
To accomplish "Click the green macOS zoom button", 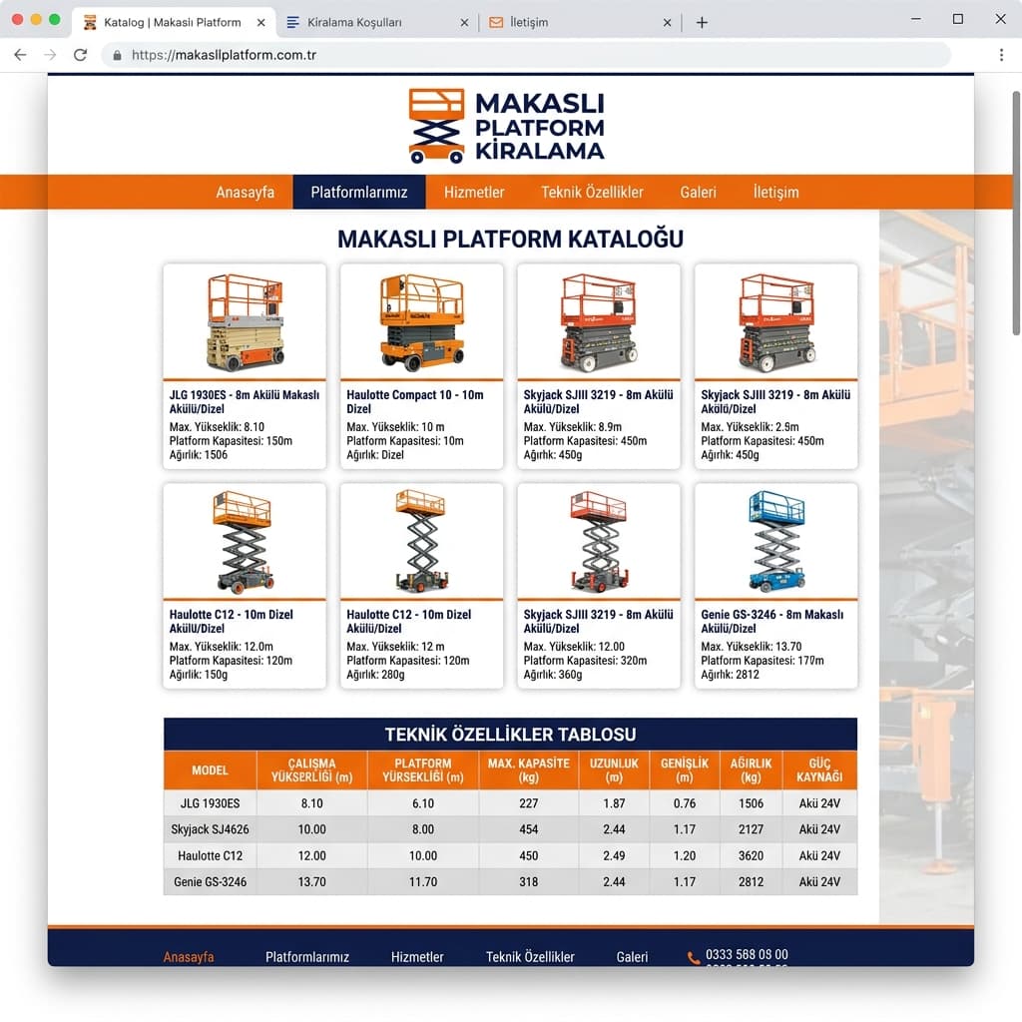I will click(x=55, y=20).
